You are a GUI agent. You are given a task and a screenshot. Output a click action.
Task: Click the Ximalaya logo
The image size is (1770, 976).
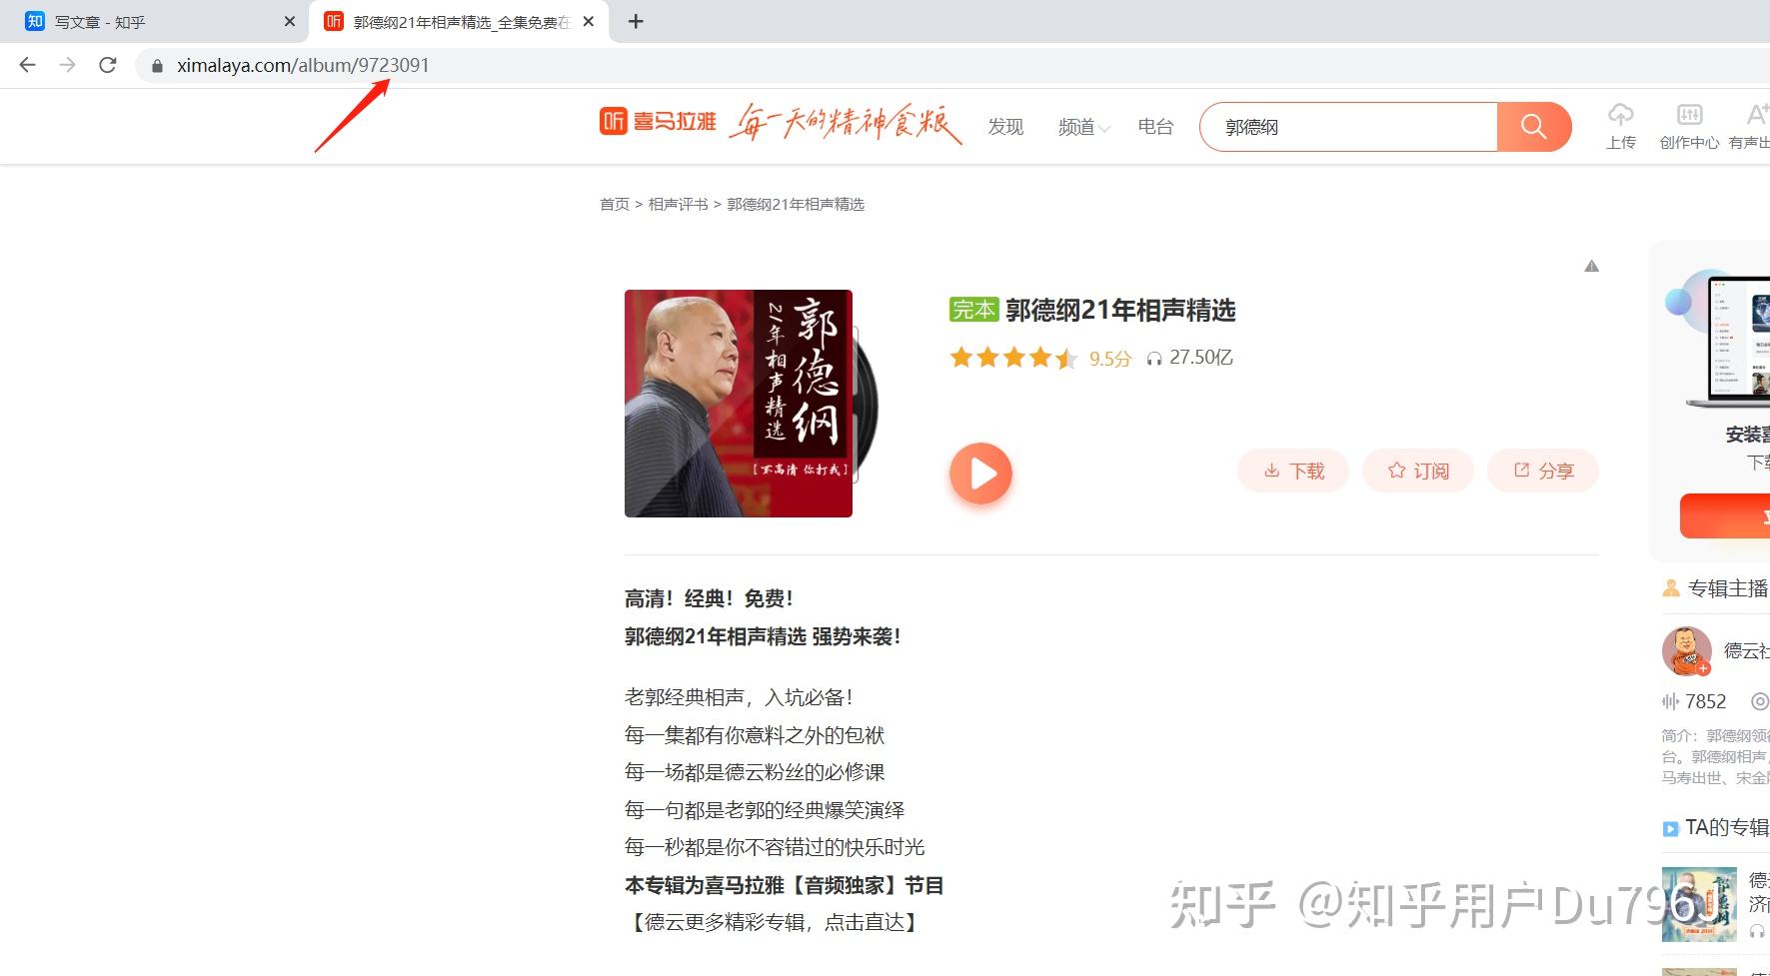659,122
